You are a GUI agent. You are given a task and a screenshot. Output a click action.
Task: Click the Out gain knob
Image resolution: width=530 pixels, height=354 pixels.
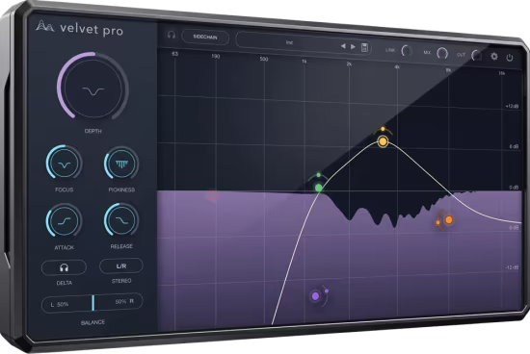tap(477, 55)
